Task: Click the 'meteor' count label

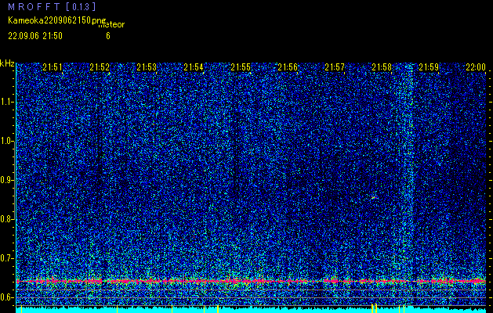Action: (111, 24)
